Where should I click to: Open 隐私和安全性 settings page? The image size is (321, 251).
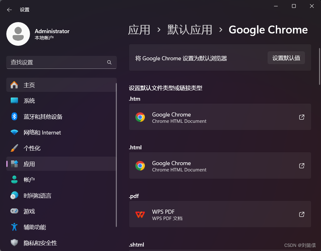pos(62,242)
